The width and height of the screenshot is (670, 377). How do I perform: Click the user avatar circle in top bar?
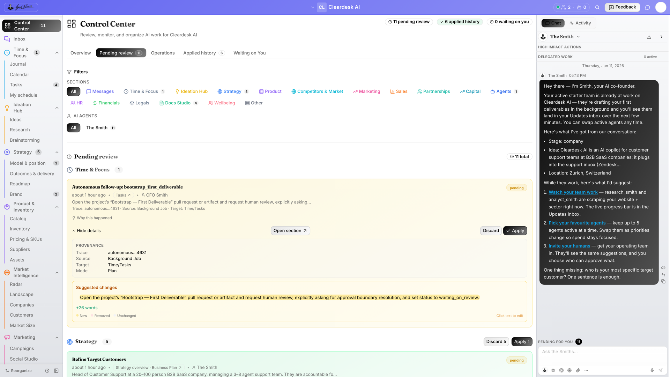(661, 7)
